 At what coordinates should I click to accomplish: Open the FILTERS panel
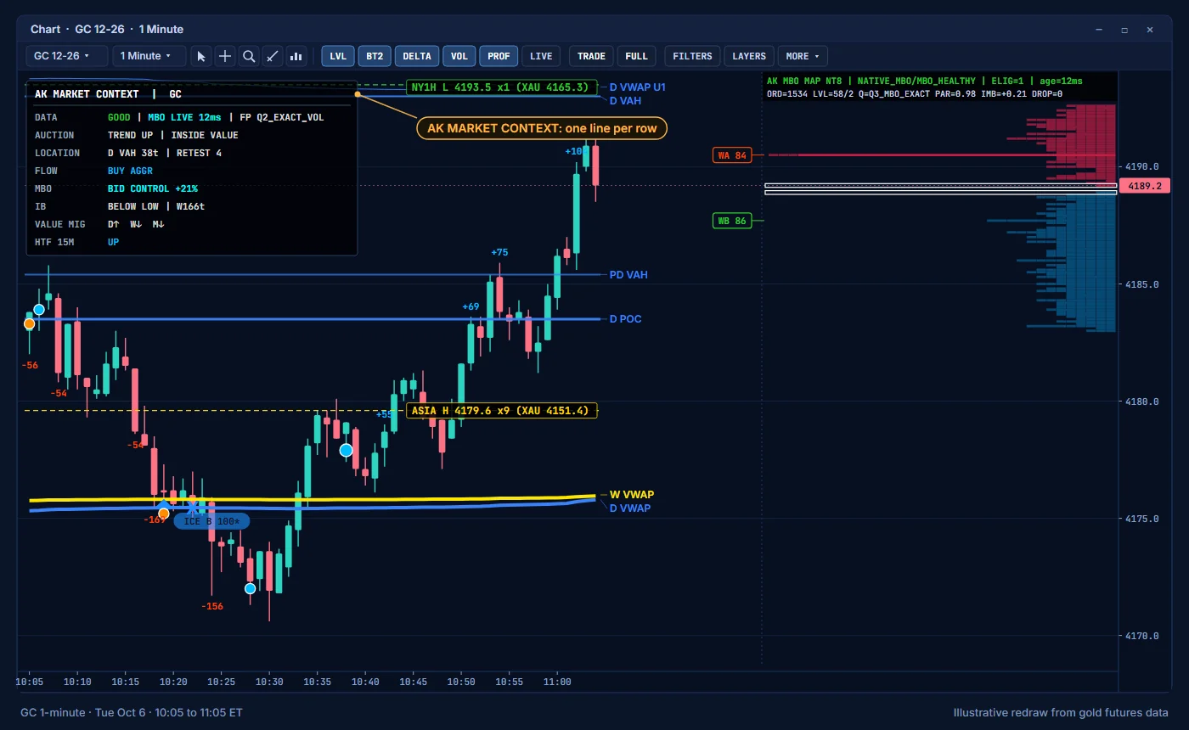point(692,56)
